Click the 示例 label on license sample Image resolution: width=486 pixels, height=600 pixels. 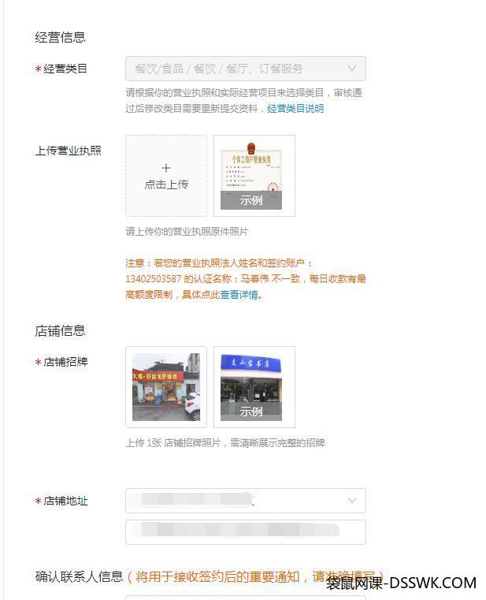pos(251,200)
